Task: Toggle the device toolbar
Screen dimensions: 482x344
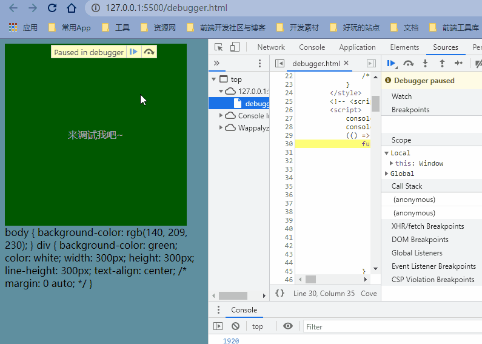Action: 235,47
